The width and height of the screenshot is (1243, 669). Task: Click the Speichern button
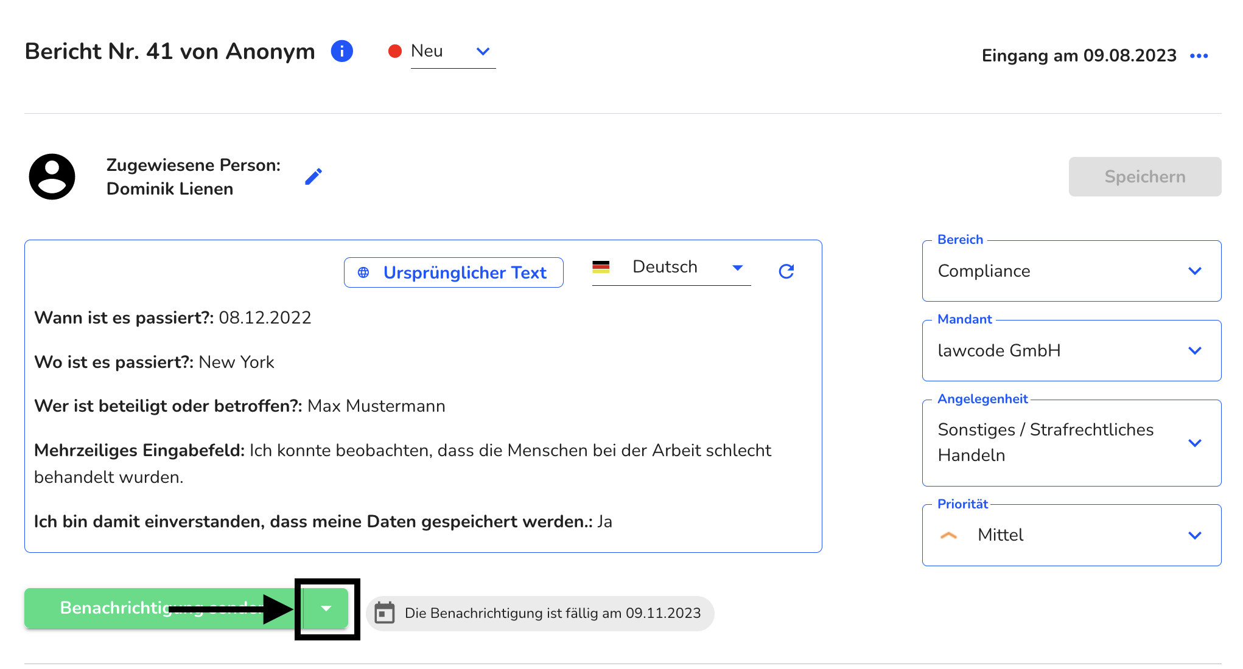[1145, 176]
